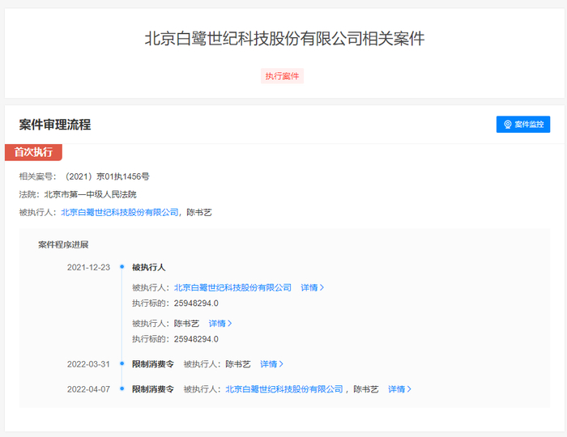
Task: Click the 案件程序进展 label
Action: 63,244
